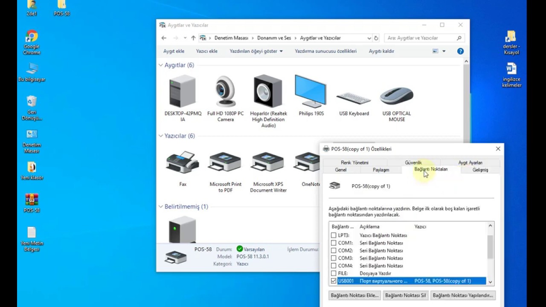Click the Bağlantı Noktası Sil button
The height and width of the screenshot is (307, 546).
click(405, 295)
